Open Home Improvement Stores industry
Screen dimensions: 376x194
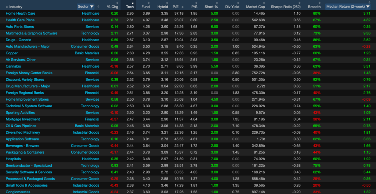pos(27,100)
